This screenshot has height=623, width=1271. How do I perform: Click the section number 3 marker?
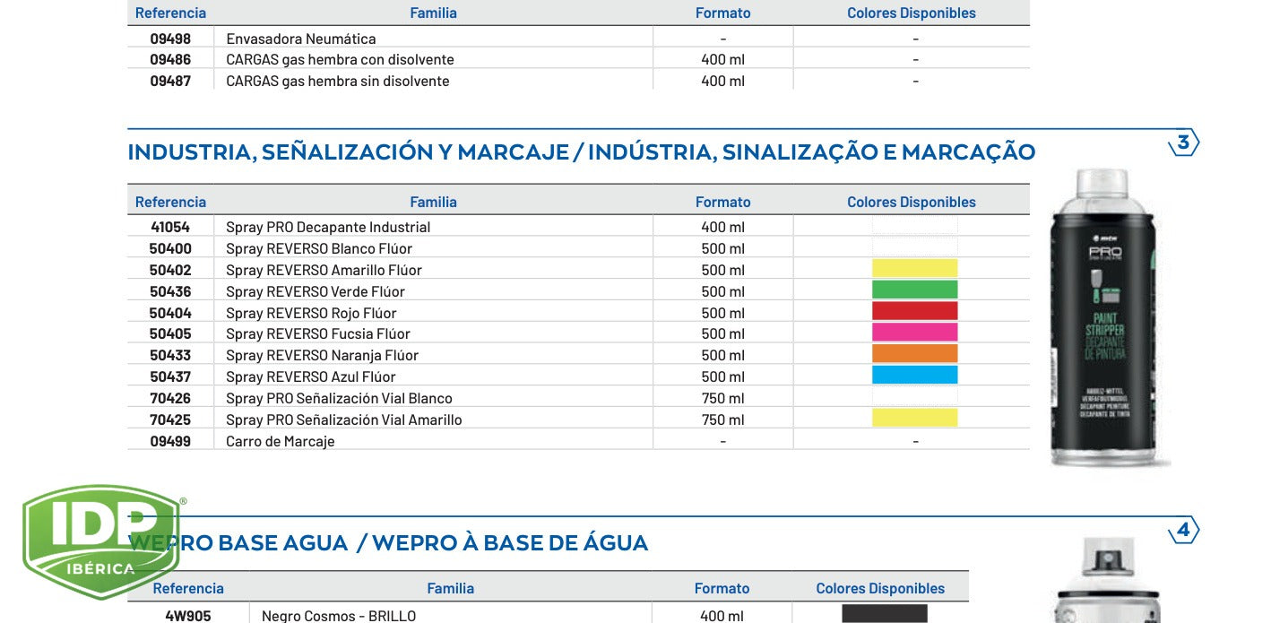pyautogui.click(x=1183, y=143)
